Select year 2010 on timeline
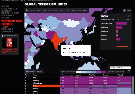 point(79,10)
